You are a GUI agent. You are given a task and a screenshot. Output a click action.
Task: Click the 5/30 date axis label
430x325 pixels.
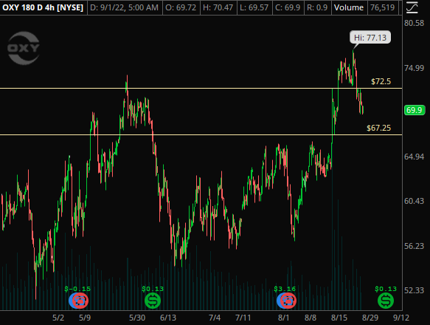pyautogui.click(x=137, y=318)
